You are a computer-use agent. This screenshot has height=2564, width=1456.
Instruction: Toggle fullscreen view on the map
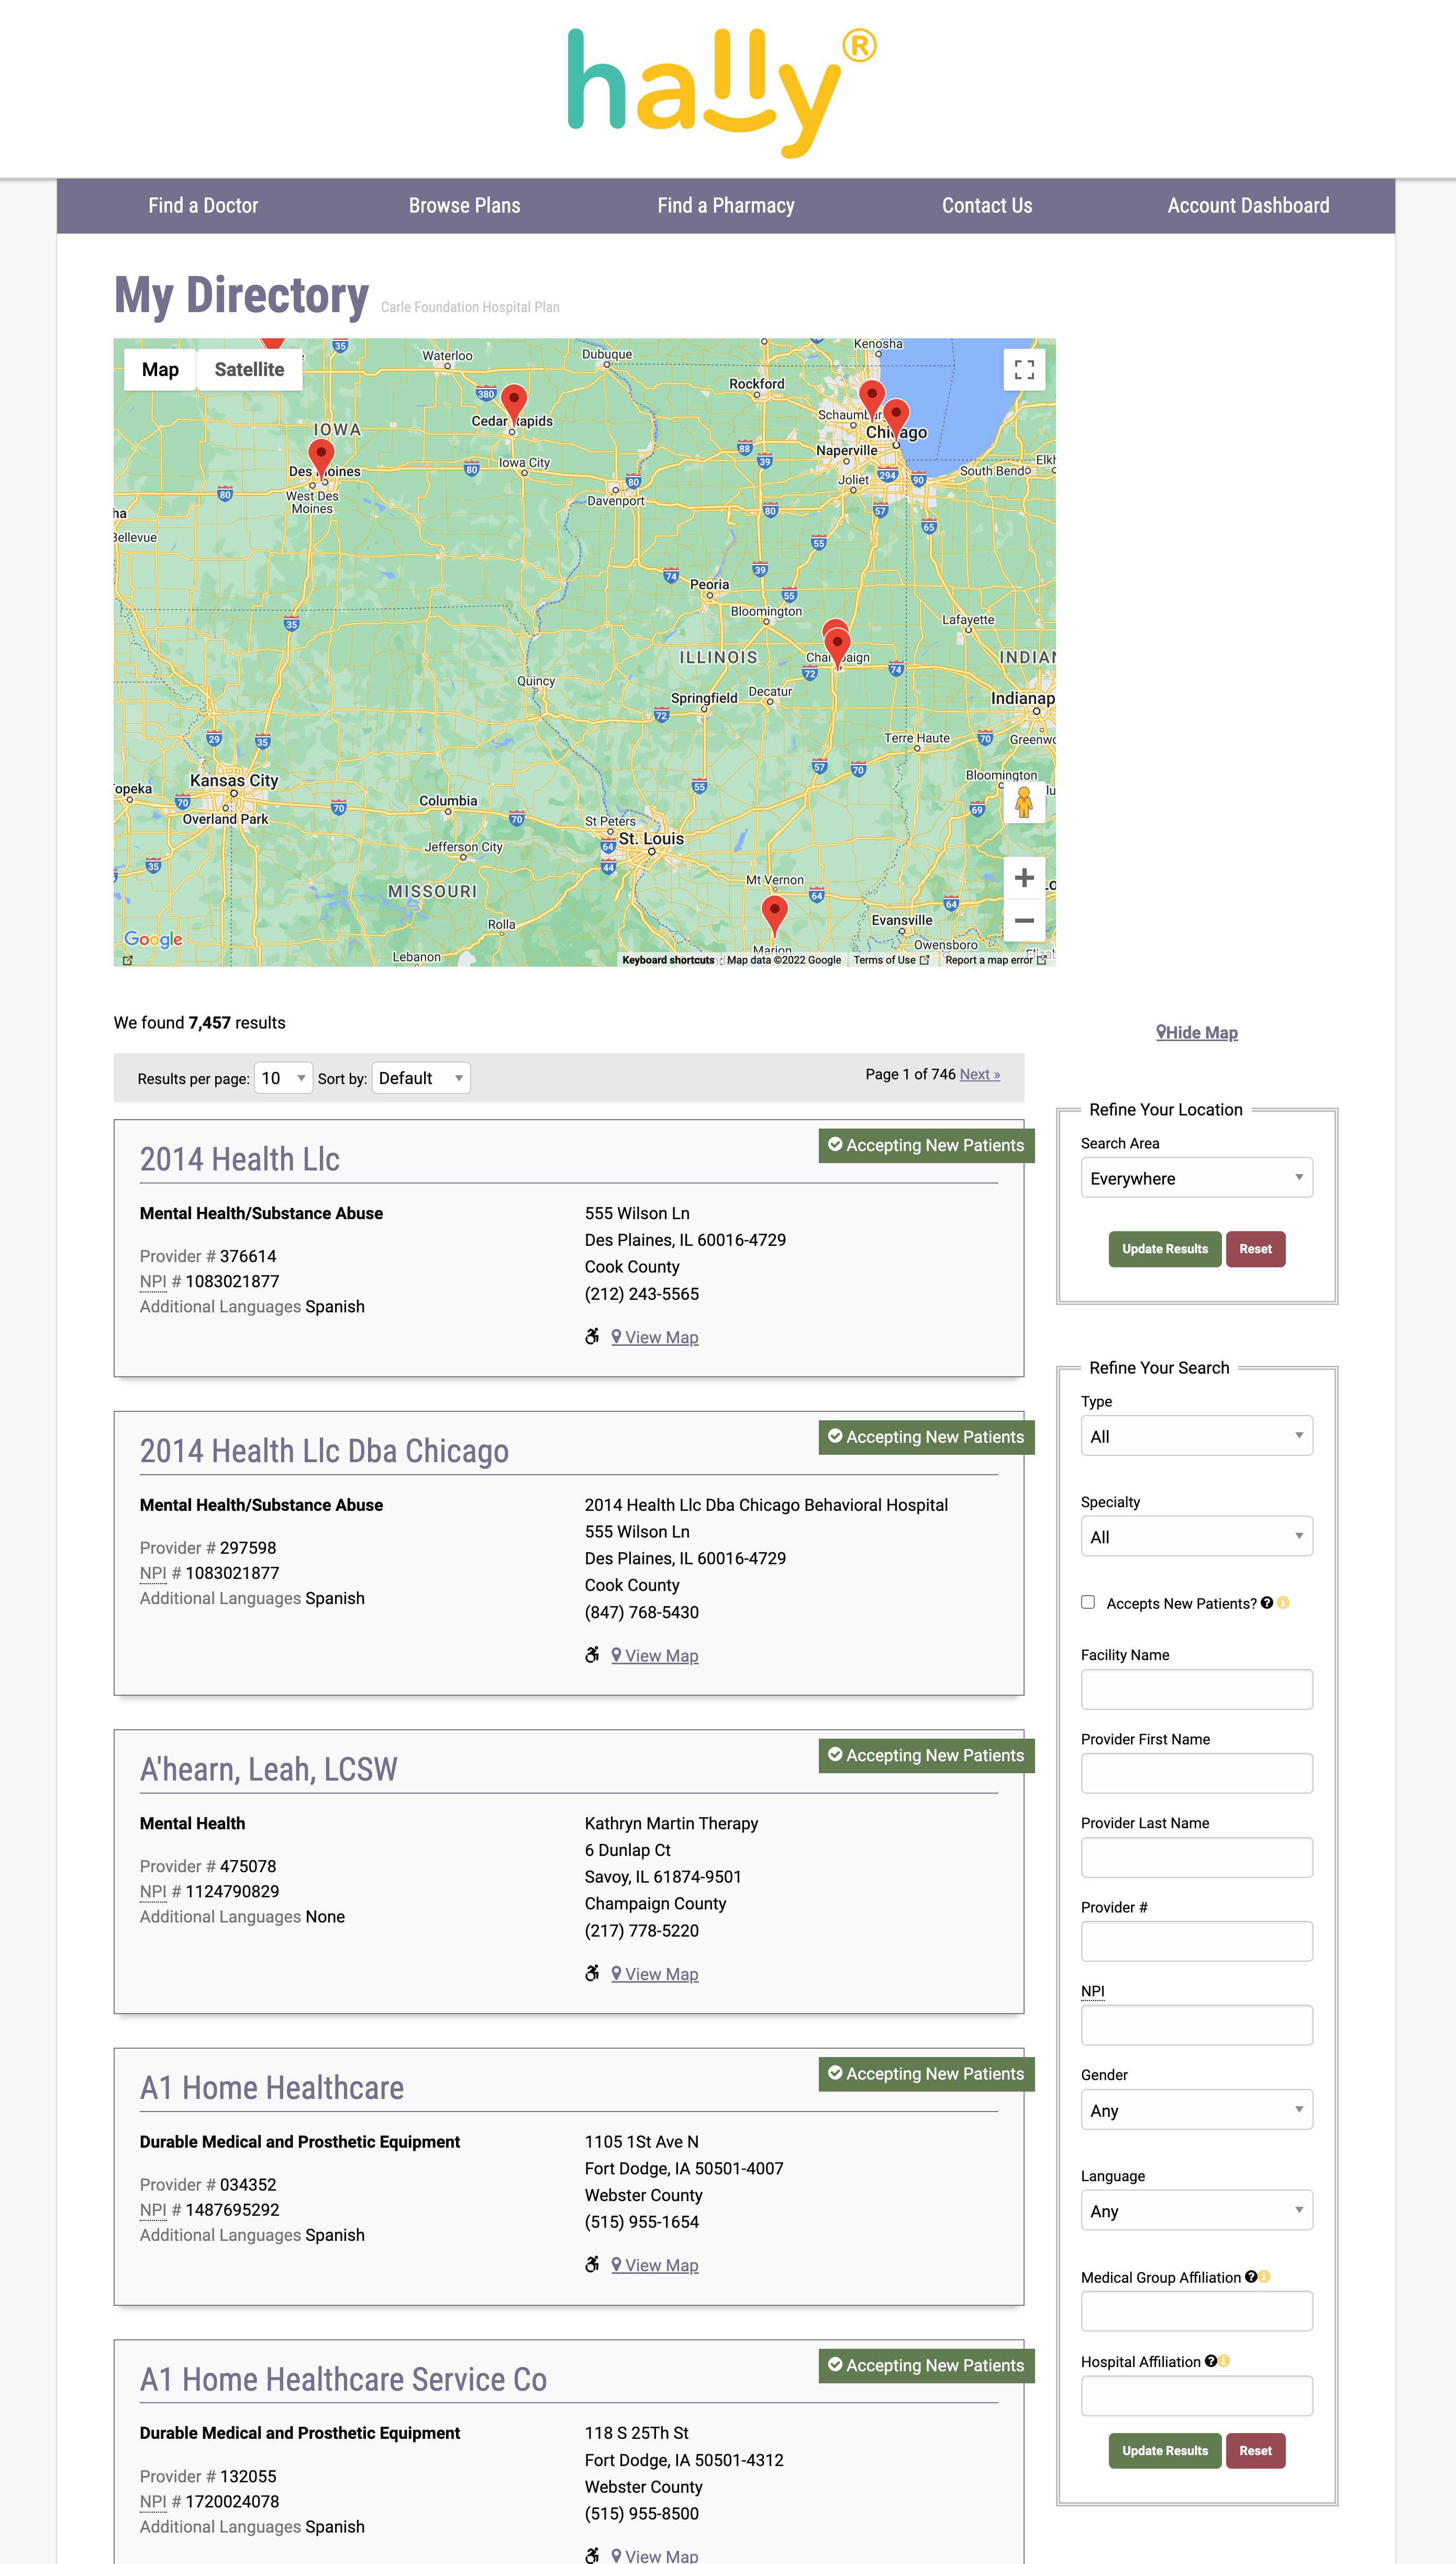(x=1023, y=370)
